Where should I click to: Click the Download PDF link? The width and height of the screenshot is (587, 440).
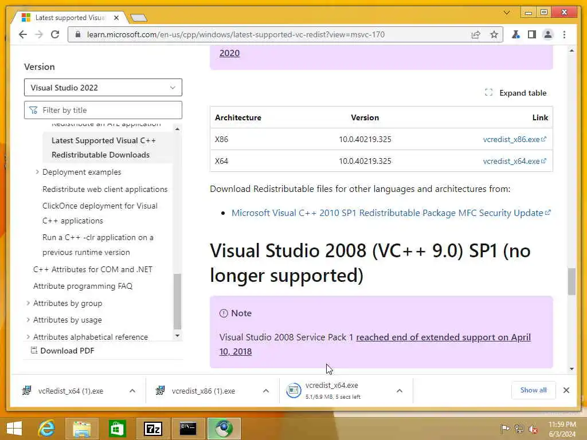63,351
